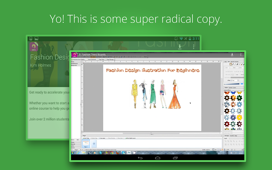Switch to the Layers tab
Viewport: 272px width, 170px height.
(x=235, y=87)
